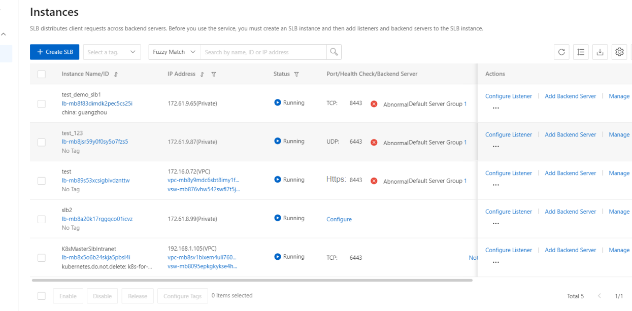Tick the checkbox for slb2 instance
The image size is (632, 311).
tap(42, 219)
